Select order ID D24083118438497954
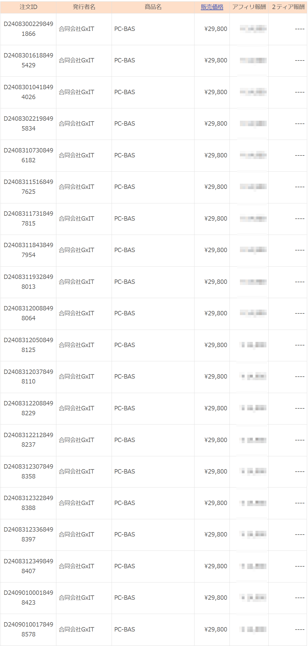The image size is (308, 646). coord(28,250)
